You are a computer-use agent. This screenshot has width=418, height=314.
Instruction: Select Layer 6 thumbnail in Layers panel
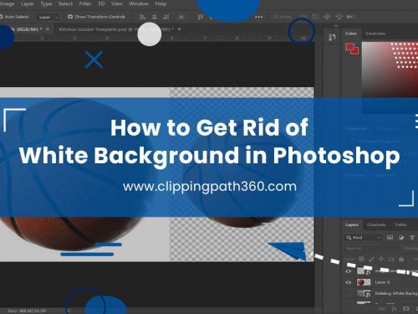point(364,282)
